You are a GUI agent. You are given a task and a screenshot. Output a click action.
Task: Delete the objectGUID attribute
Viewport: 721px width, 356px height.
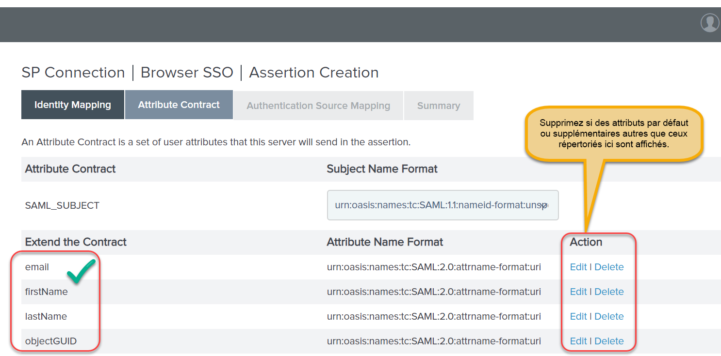609,341
